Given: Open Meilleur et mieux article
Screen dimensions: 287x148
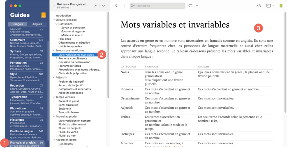Looking at the screenshot, I should 72,35.
